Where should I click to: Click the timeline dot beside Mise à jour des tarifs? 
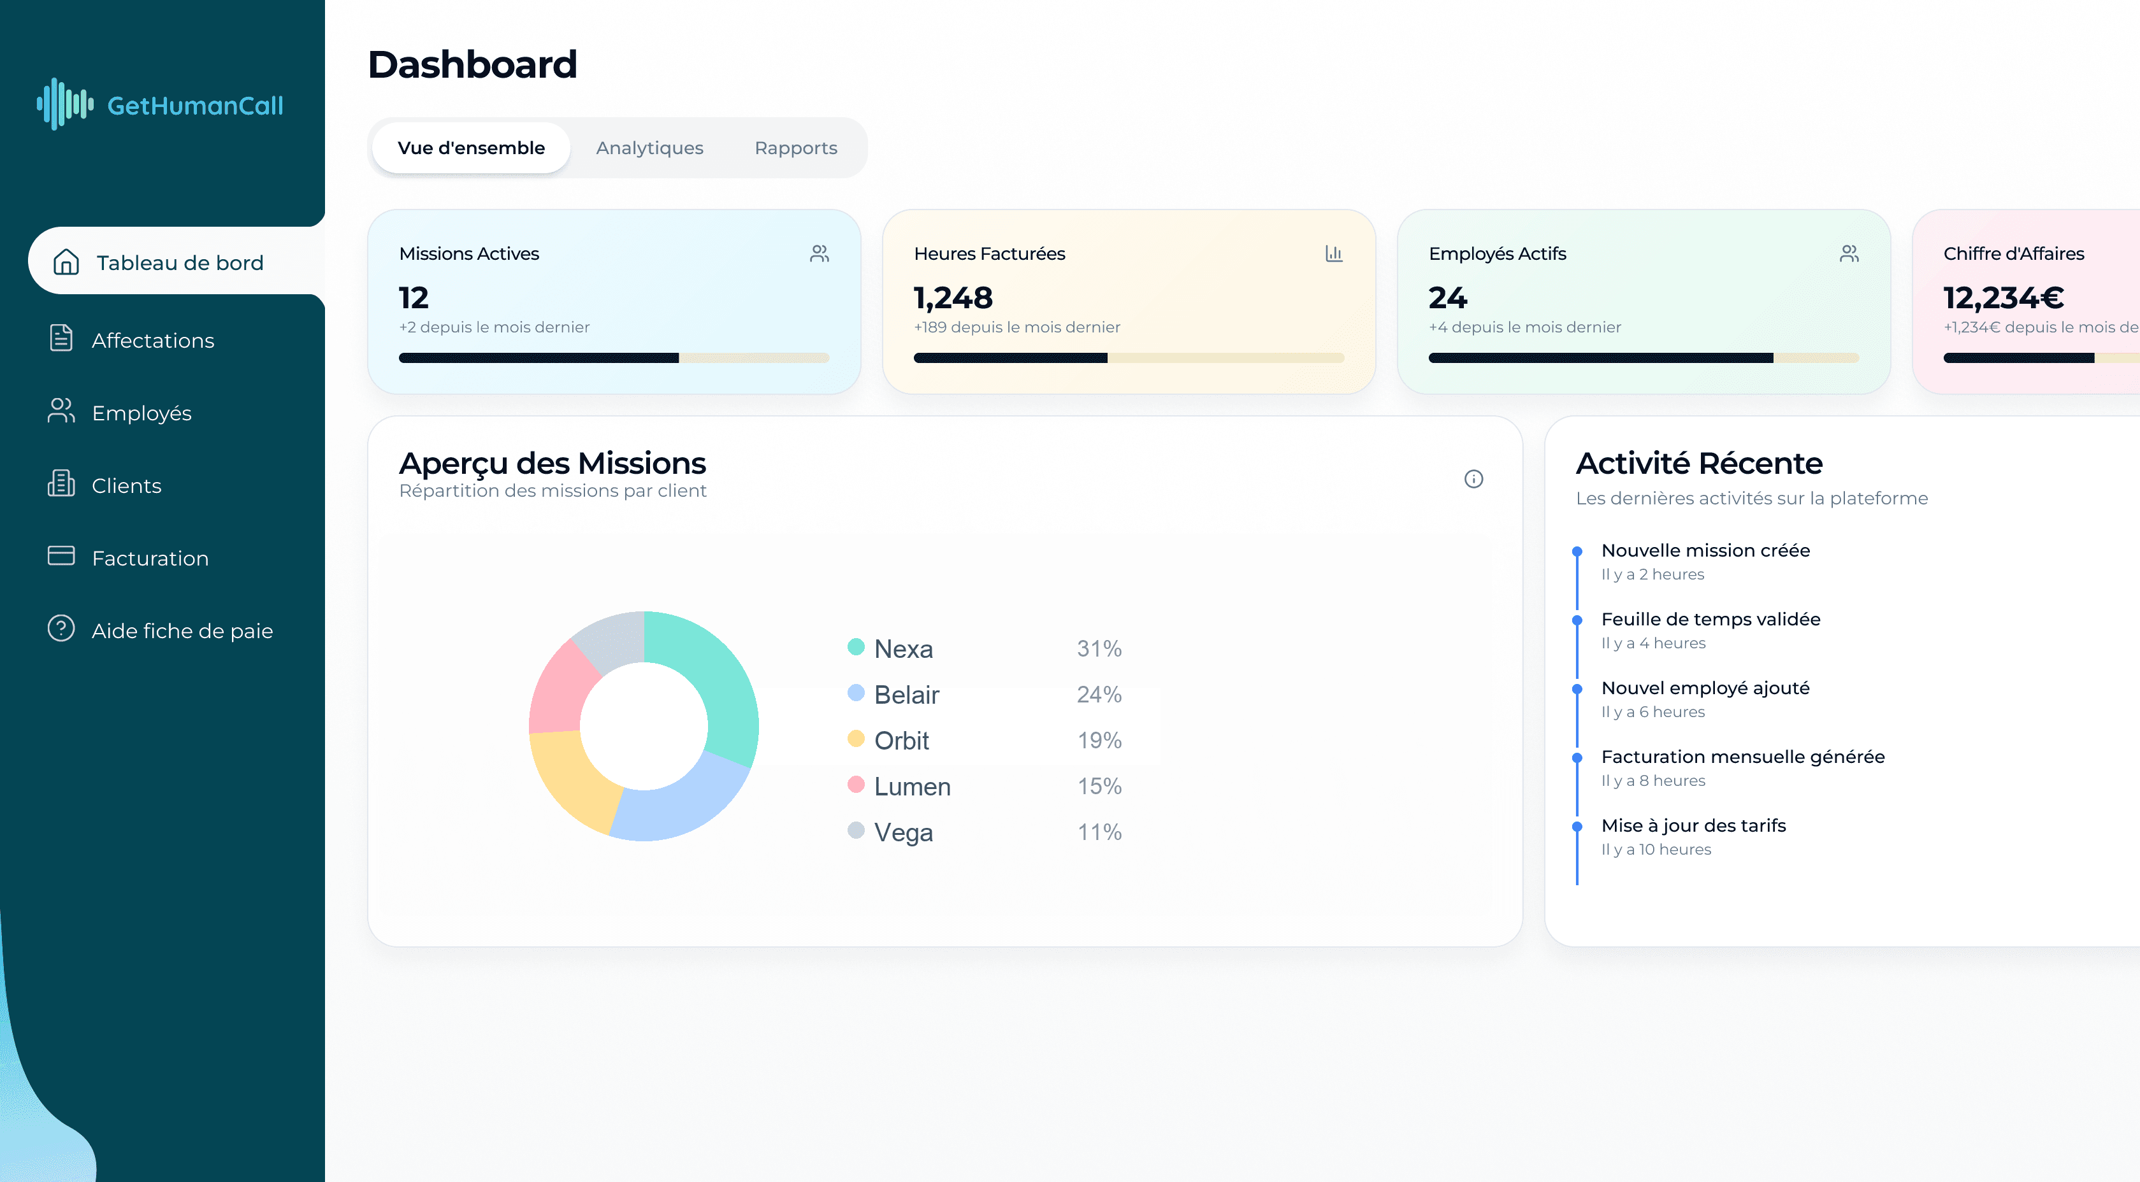(1577, 826)
